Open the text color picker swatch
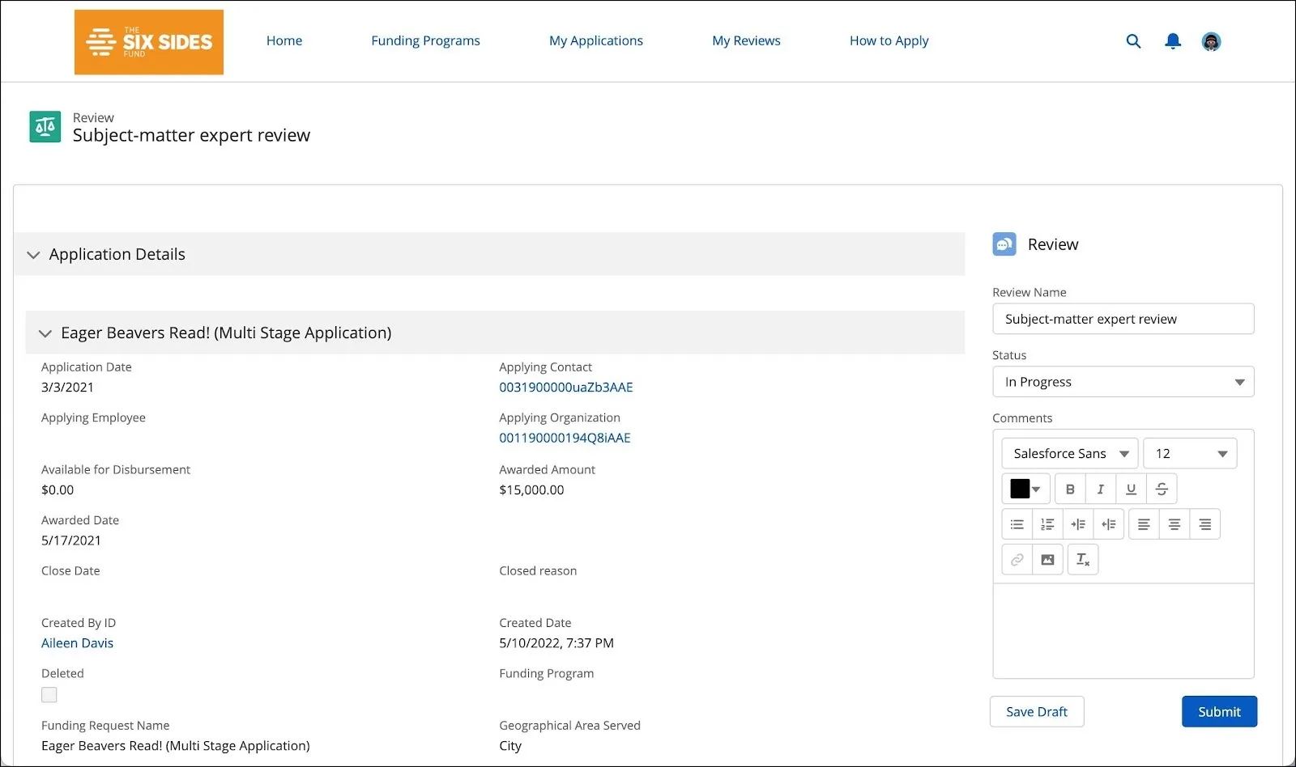Screen dimensions: 1296x767 tap(1026, 489)
